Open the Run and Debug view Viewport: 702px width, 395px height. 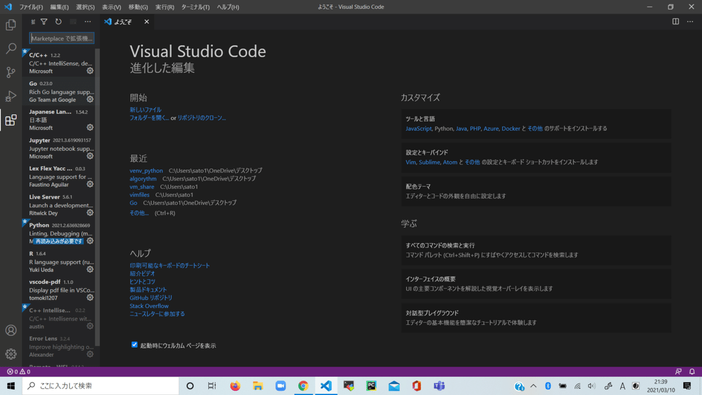point(11,97)
